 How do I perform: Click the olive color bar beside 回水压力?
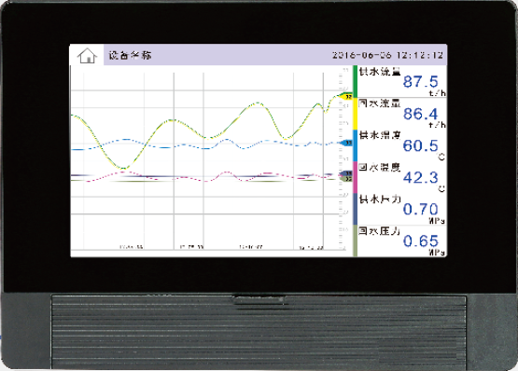(x=356, y=240)
